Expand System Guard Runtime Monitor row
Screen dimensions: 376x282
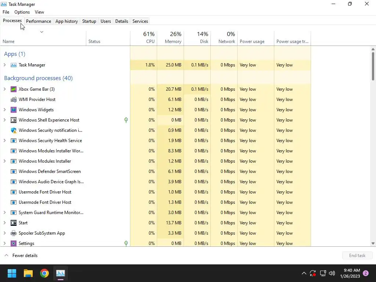(x=4, y=213)
